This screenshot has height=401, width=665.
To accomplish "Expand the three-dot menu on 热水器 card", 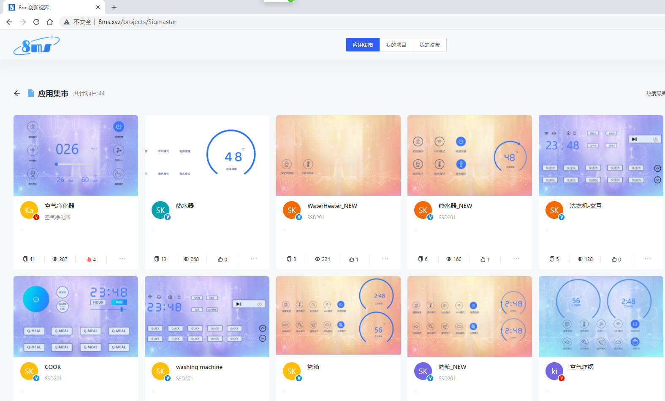I will pos(254,259).
